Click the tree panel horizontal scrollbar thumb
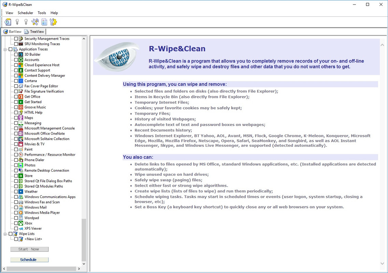388x273 pixels. [41, 269]
